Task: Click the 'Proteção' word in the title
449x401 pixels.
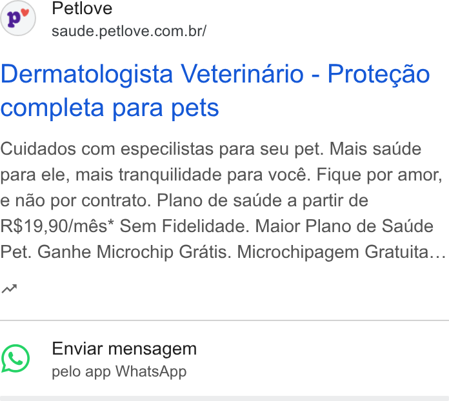Action: click(x=379, y=74)
